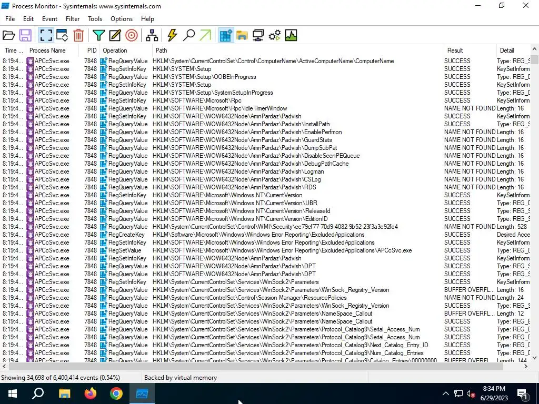Open the Options menu
539x404 pixels.
[x=122, y=19]
